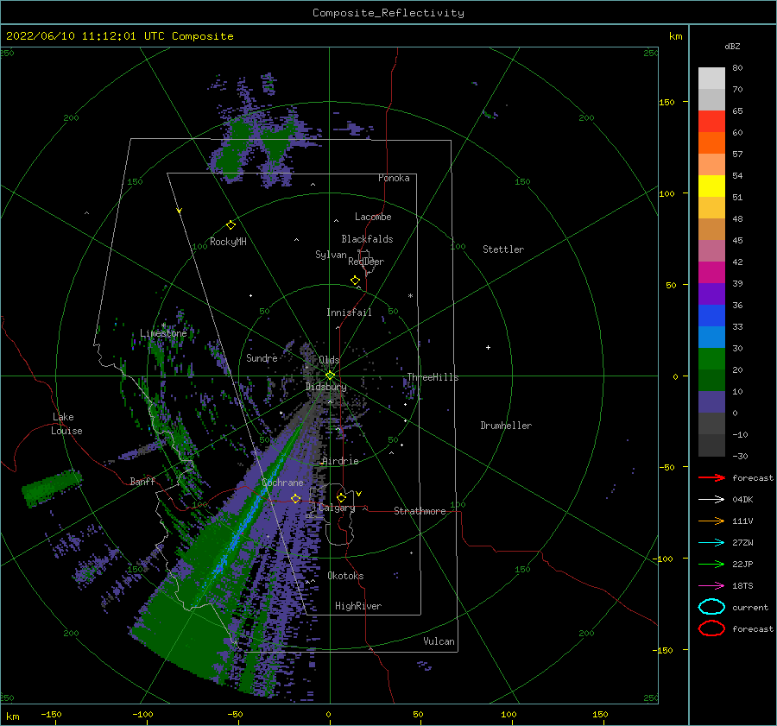Select the purple 39 dBZ color swatch

711,294
